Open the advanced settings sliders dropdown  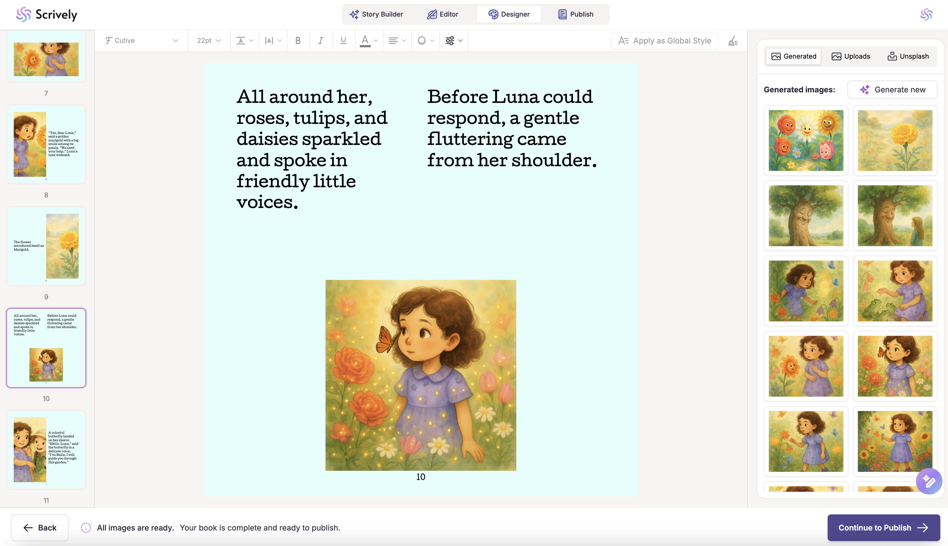click(x=454, y=40)
